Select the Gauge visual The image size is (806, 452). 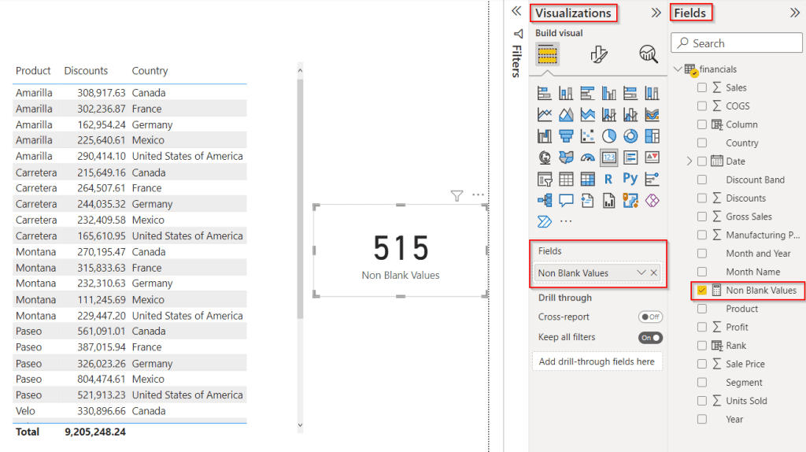(x=587, y=157)
